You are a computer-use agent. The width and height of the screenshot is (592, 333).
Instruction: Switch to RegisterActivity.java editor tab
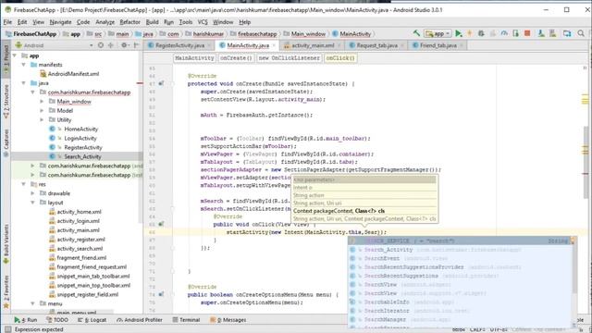pyautogui.click(x=180, y=45)
